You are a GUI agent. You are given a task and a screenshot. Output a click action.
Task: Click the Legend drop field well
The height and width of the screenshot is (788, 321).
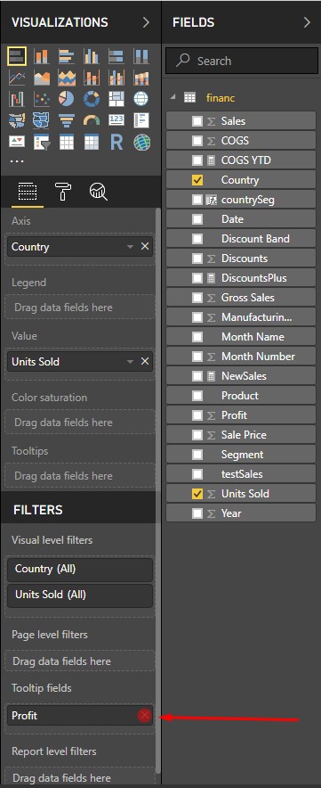click(x=80, y=307)
